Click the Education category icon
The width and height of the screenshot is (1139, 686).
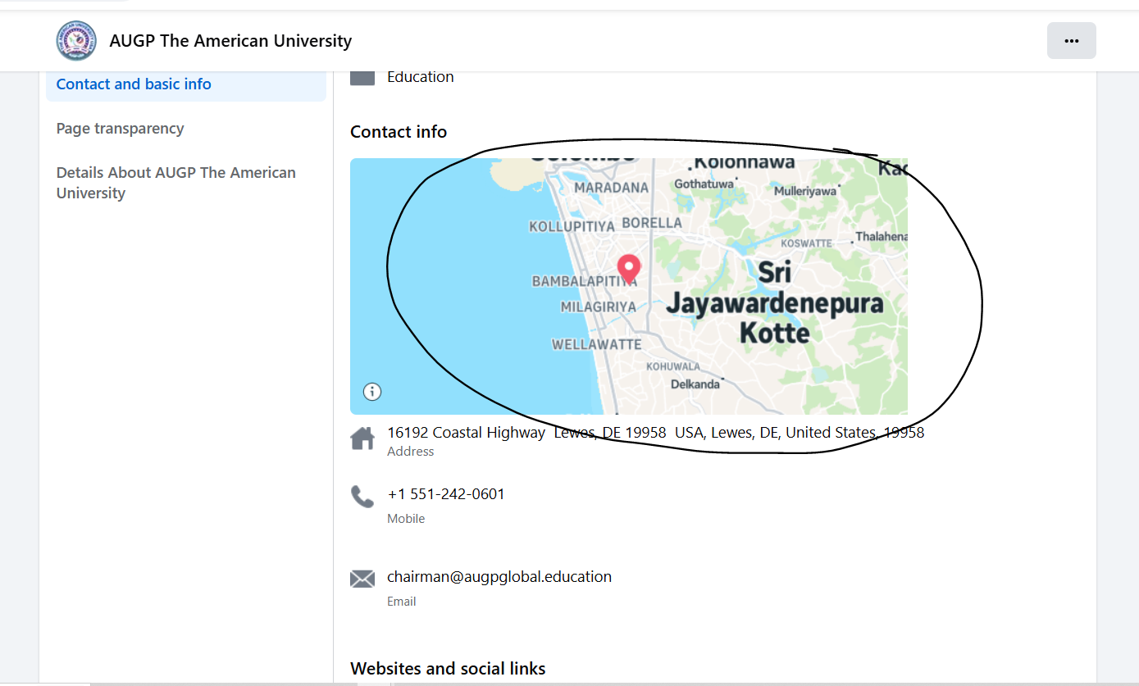(x=362, y=77)
